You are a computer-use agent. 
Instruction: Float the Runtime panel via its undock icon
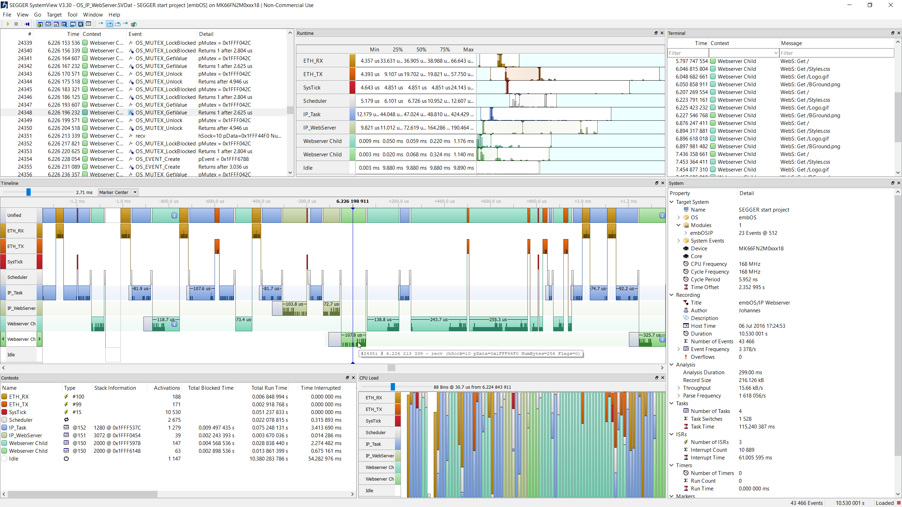[656, 33]
